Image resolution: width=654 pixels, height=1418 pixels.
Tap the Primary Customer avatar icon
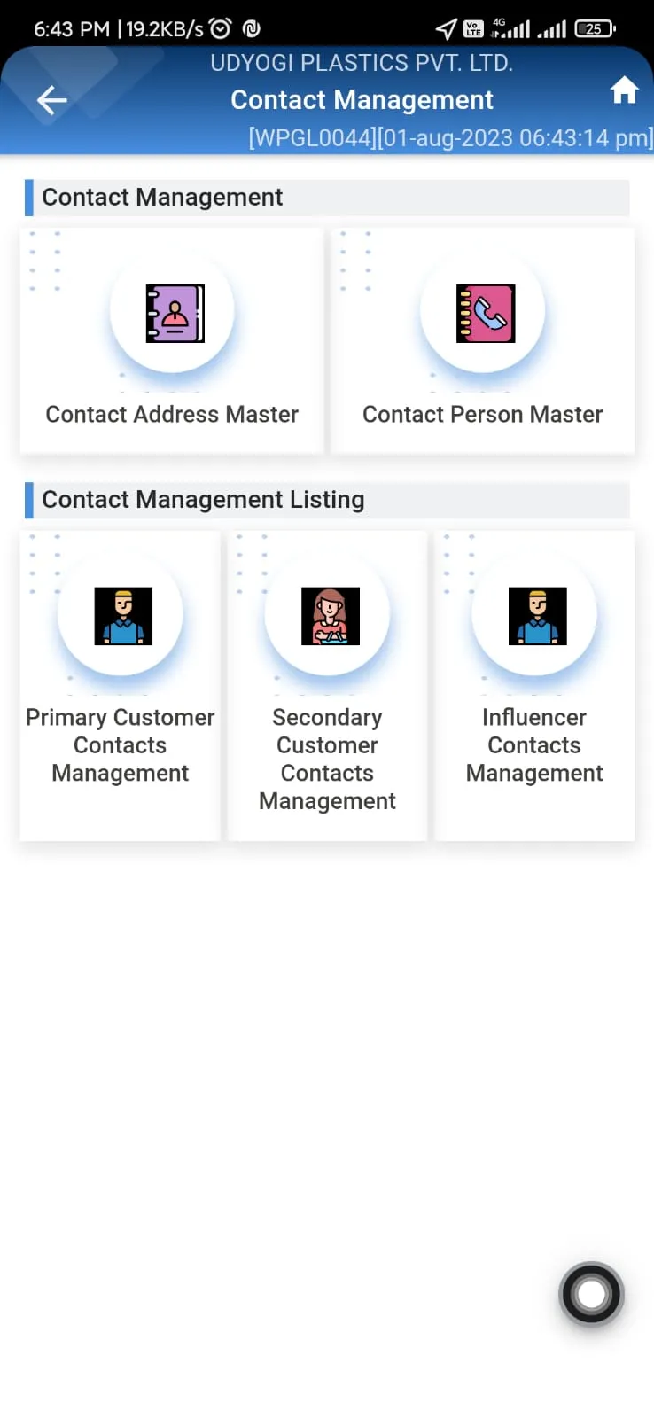click(123, 616)
